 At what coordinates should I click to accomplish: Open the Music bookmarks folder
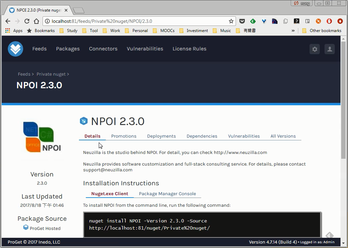(x=222, y=30)
